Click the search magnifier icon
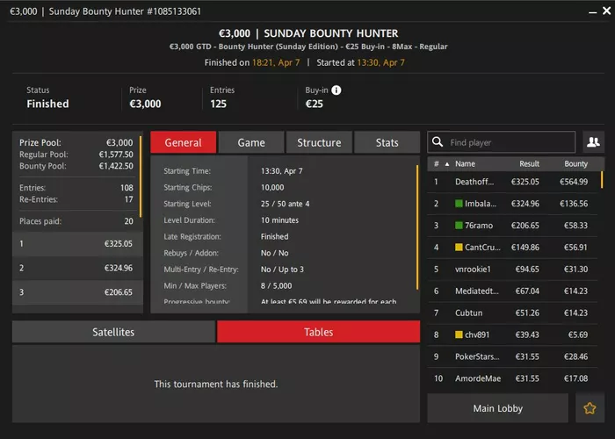The image size is (615, 439). click(x=438, y=142)
